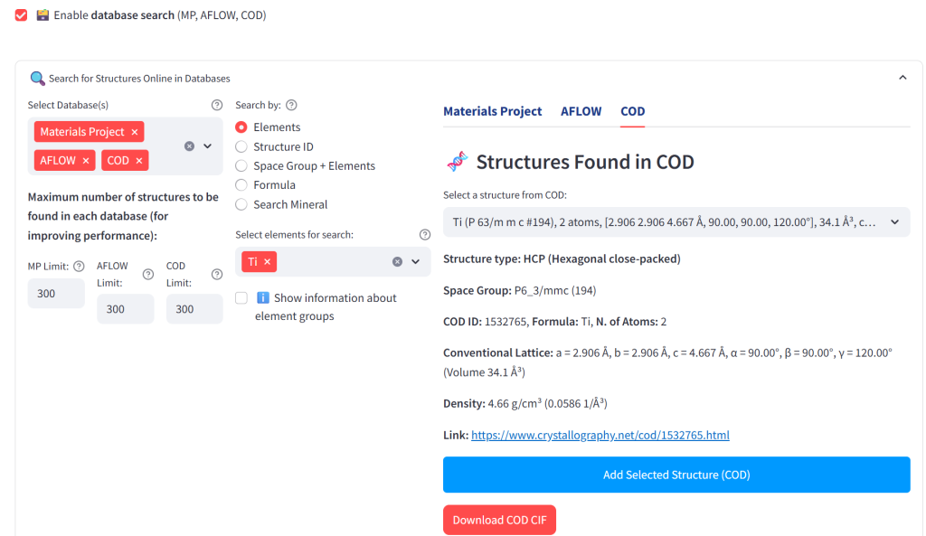The width and height of the screenshot is (926, 536).
Task: Uncheck Enable database search checkbox
Action: click(22, 15)
